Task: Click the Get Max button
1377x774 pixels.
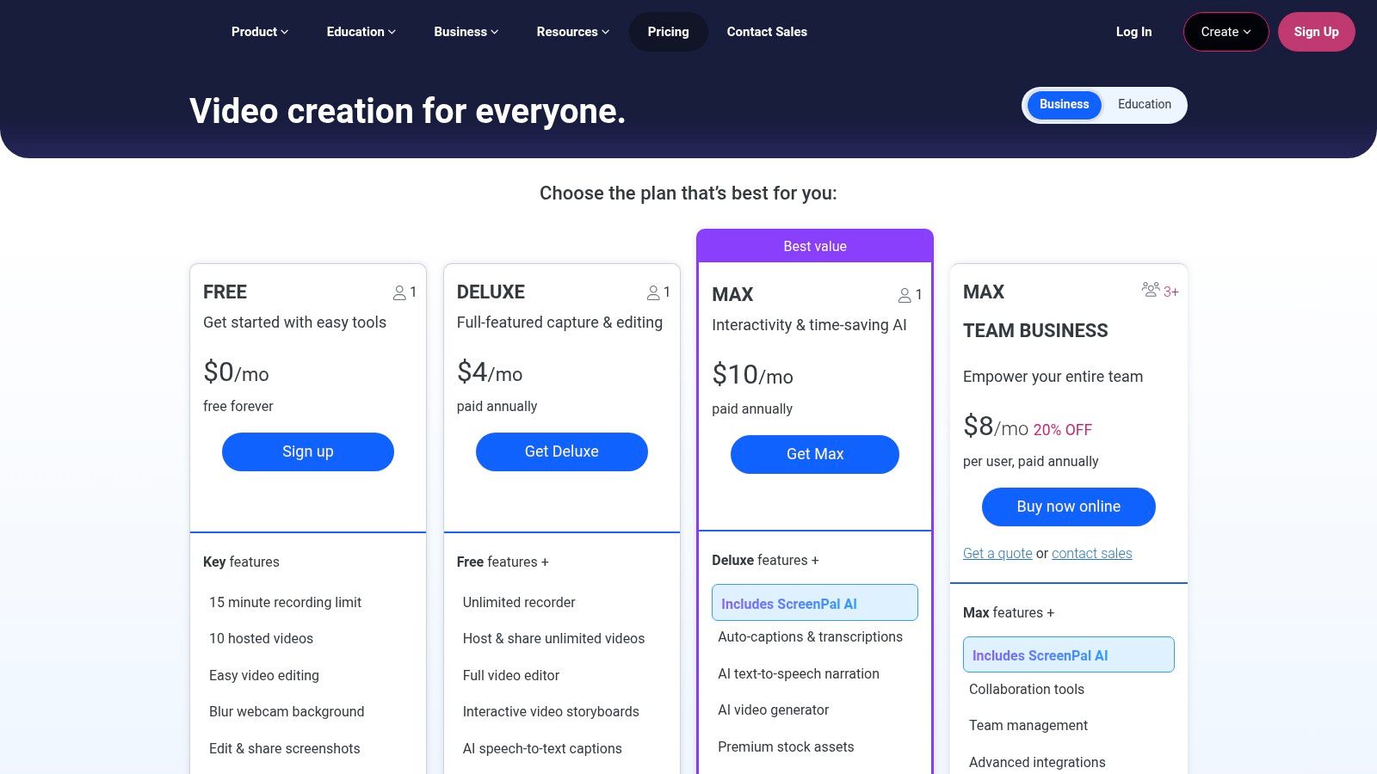Action: pos(814,454)
